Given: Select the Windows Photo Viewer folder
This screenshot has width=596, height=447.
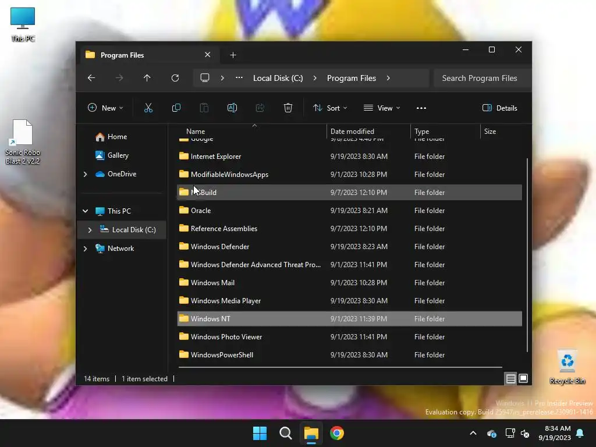Looking at the screenshot, I should pos(349,337).
